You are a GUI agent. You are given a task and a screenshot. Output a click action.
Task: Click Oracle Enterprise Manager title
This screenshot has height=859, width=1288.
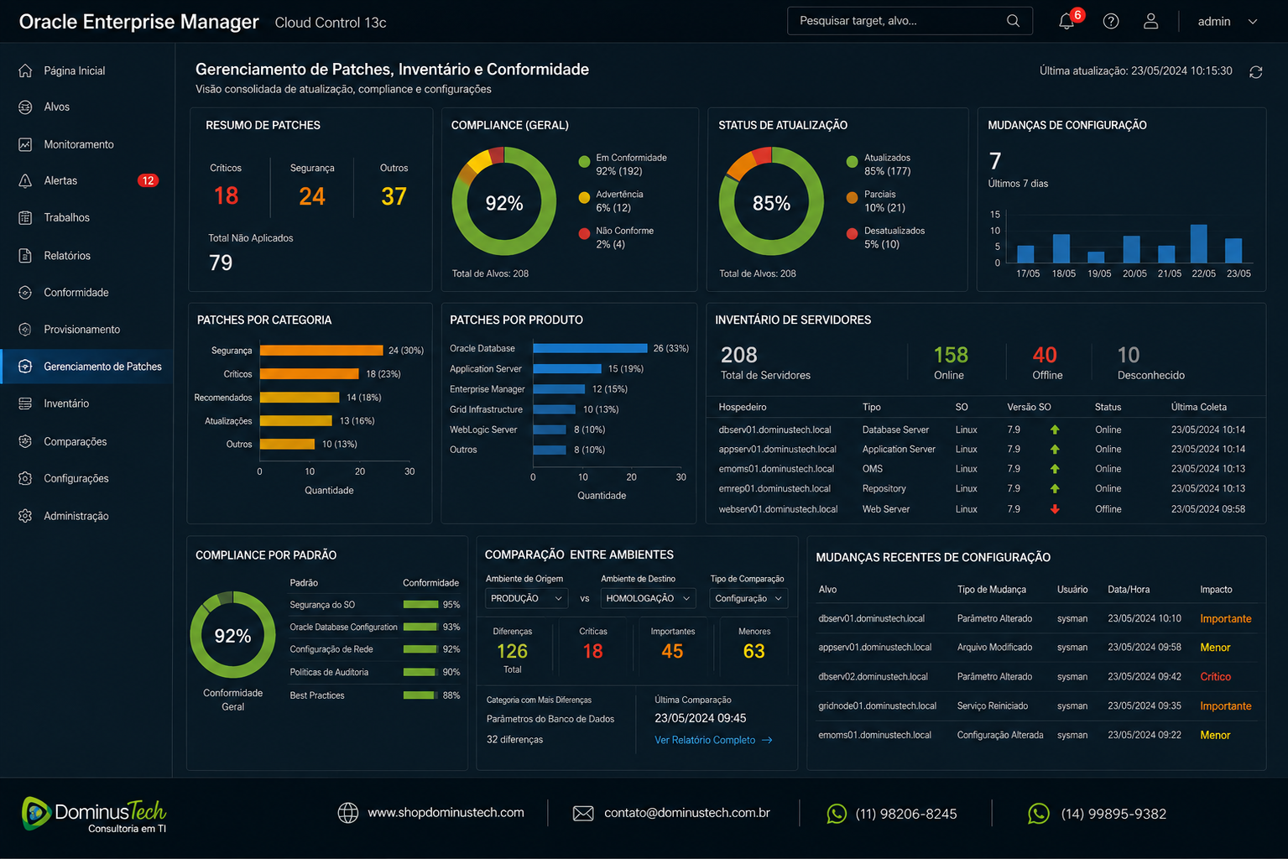138,22
